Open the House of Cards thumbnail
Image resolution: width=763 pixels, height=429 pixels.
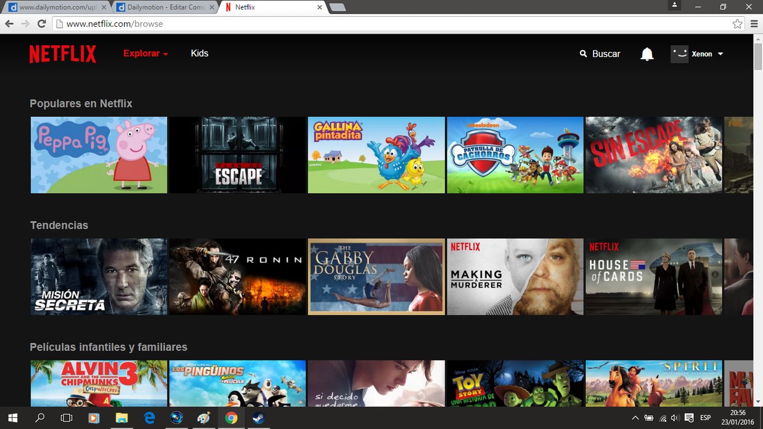tap(654, 277)
